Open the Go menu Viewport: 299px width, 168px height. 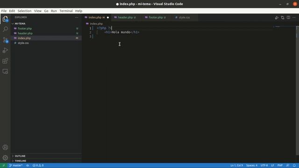46,11
